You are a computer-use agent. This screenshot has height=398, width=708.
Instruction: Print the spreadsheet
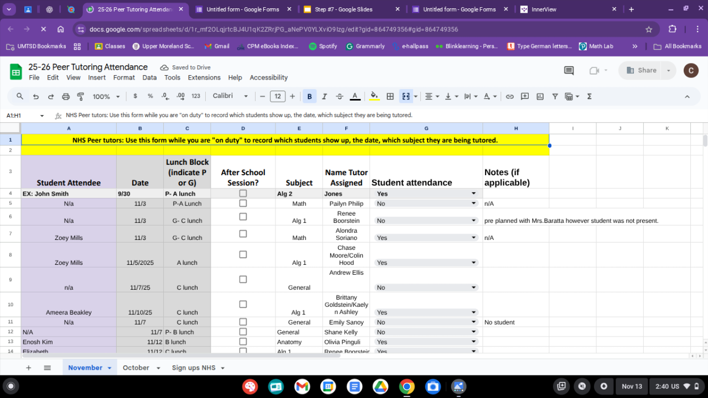pos(66,96)
